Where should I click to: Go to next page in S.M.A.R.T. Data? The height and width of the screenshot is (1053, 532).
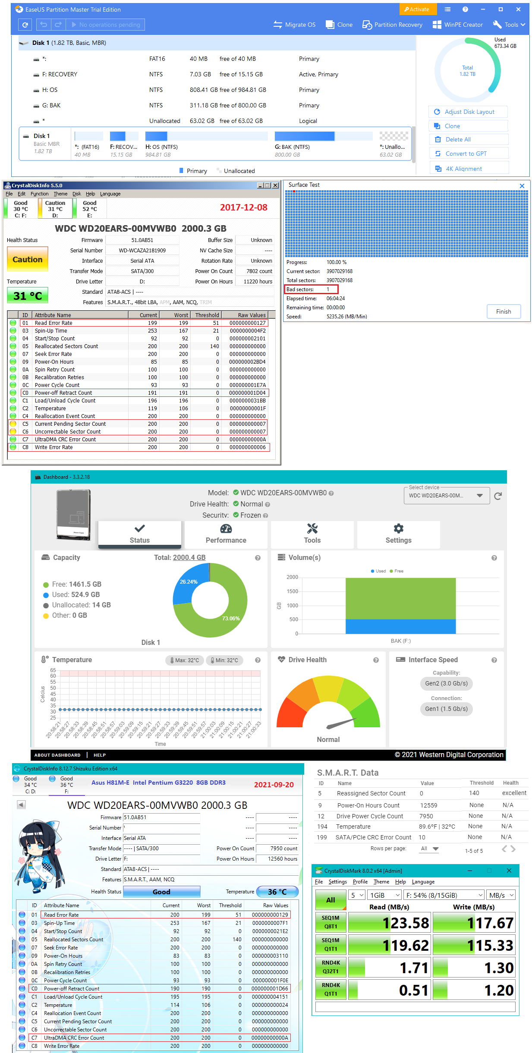click(x=513, y=849)
